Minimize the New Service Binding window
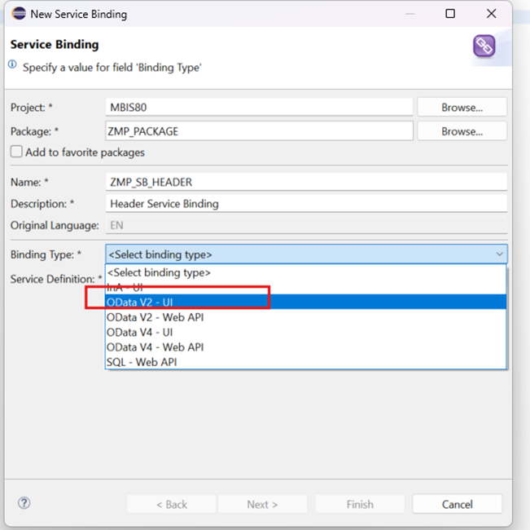The height and width of the screenshot is (530, 530). coord(410,14)
